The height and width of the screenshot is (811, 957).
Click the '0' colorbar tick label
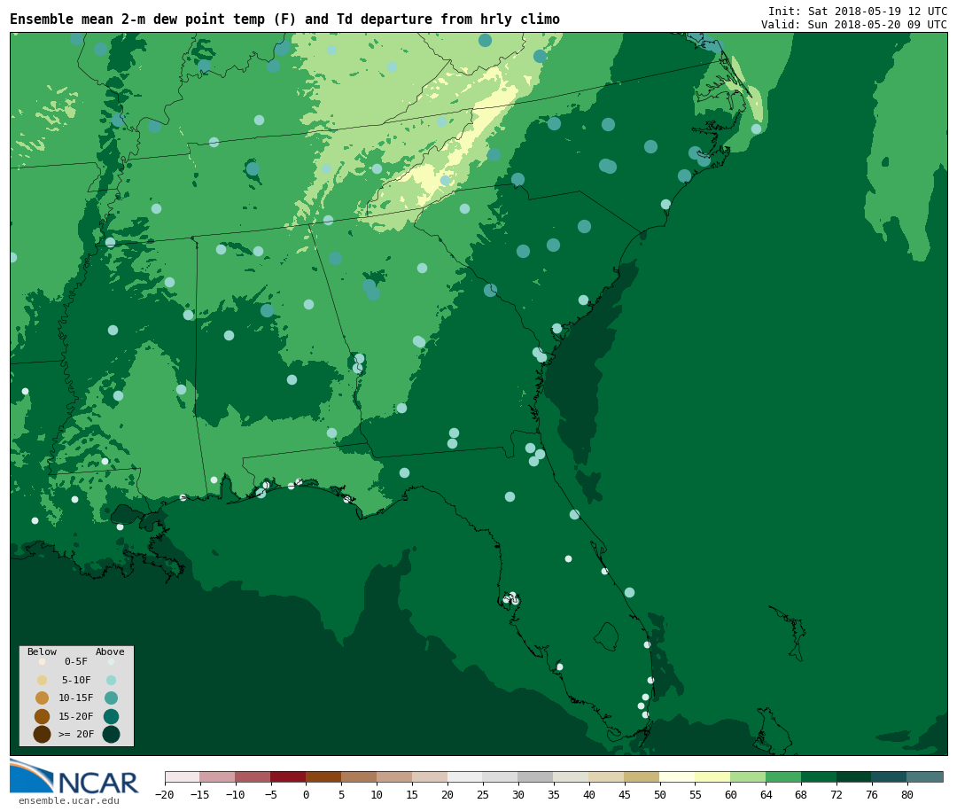tap(306, 794)
